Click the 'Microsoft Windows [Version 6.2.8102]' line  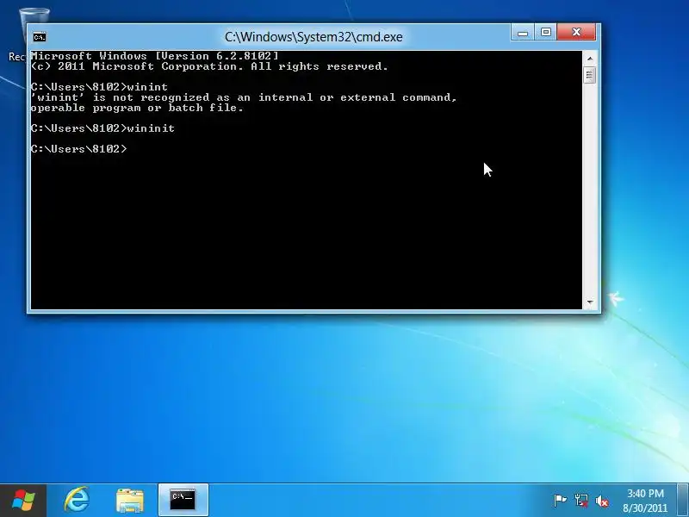pos(154,56)
